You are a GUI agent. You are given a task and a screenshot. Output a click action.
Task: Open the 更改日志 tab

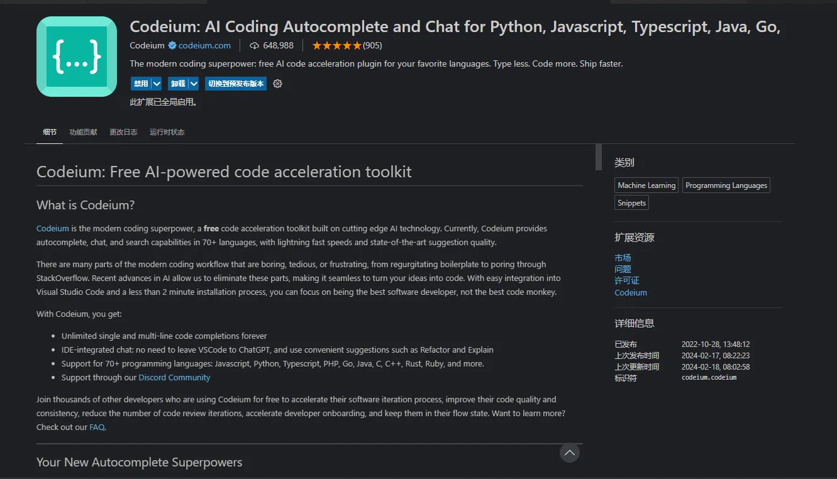[123, 132]
